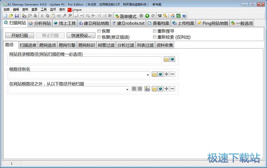Click the save project disk icon
Viewport: 267px width, 168px height.
pyautogui.click(x=16, y=16)
